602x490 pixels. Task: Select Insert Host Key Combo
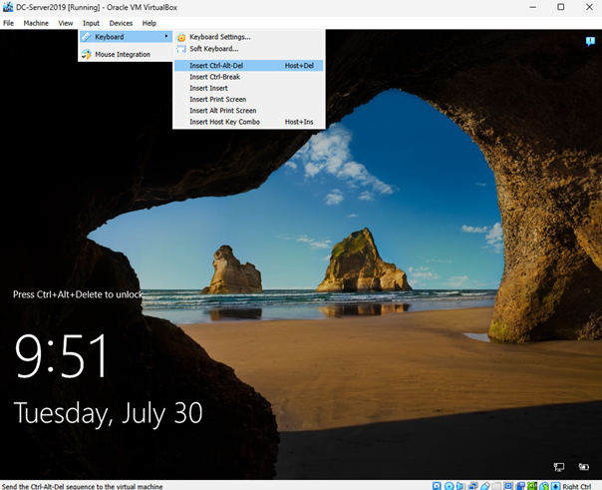[x=225, y=122]
